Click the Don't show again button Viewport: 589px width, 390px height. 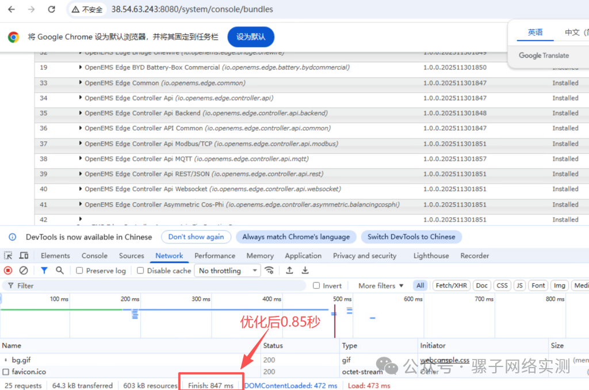(196, 237)
